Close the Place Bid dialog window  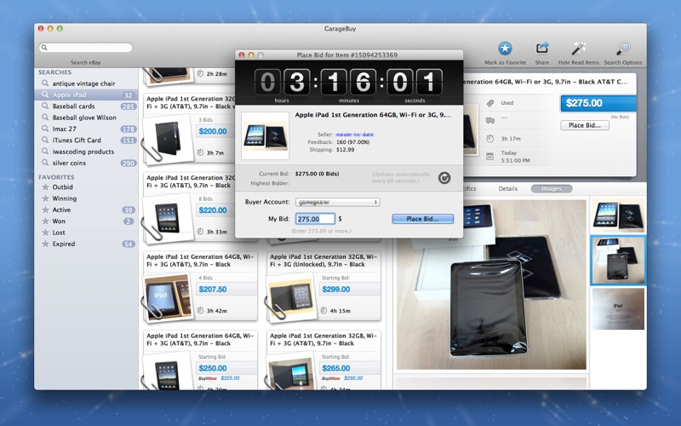[242, 55]
